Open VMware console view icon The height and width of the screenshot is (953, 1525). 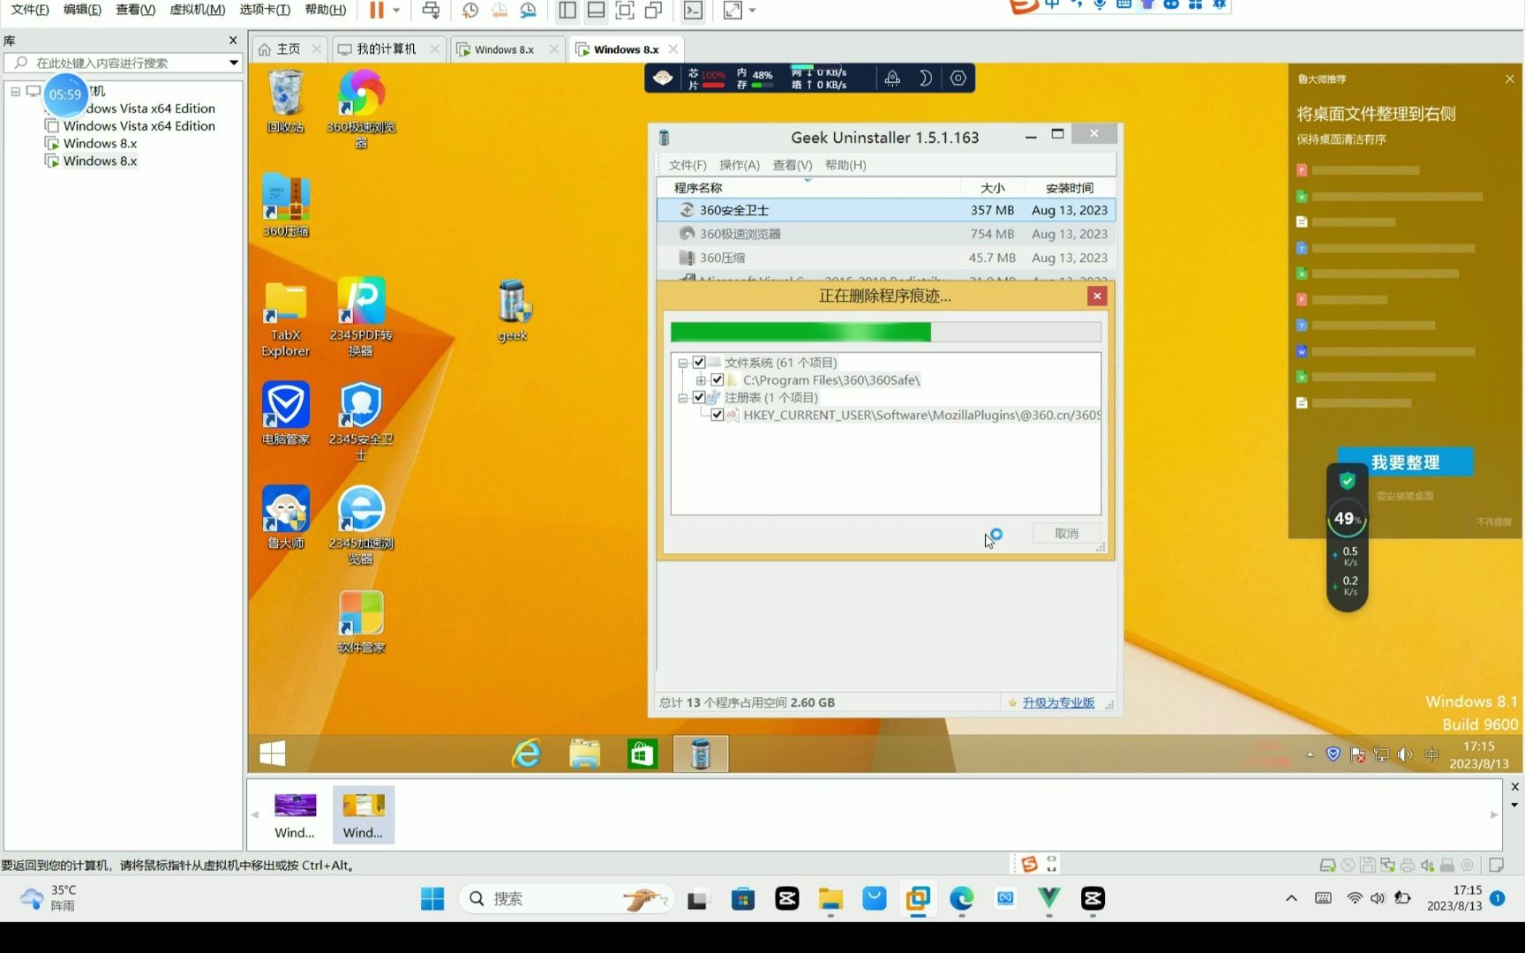[694, 11]
